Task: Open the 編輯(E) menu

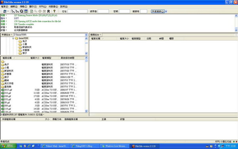Action: pos(14,6)
